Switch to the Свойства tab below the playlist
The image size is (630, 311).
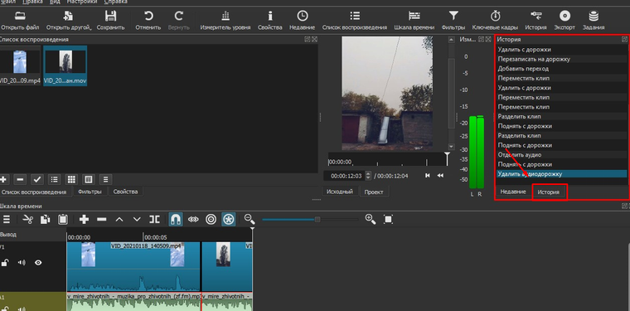pos(125,192)
